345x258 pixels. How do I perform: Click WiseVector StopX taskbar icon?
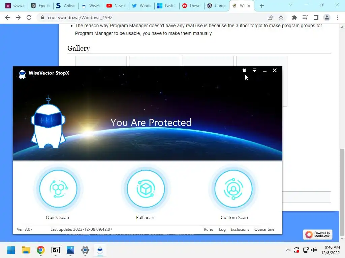click(x=100, y=250)
